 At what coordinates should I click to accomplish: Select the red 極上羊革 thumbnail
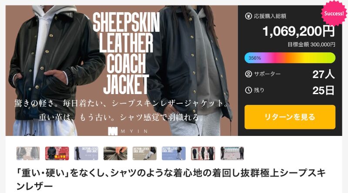[57, 153]
